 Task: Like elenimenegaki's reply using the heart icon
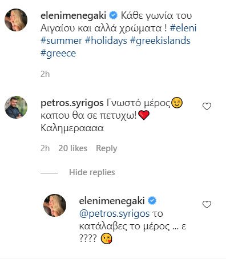coord(207,204)
